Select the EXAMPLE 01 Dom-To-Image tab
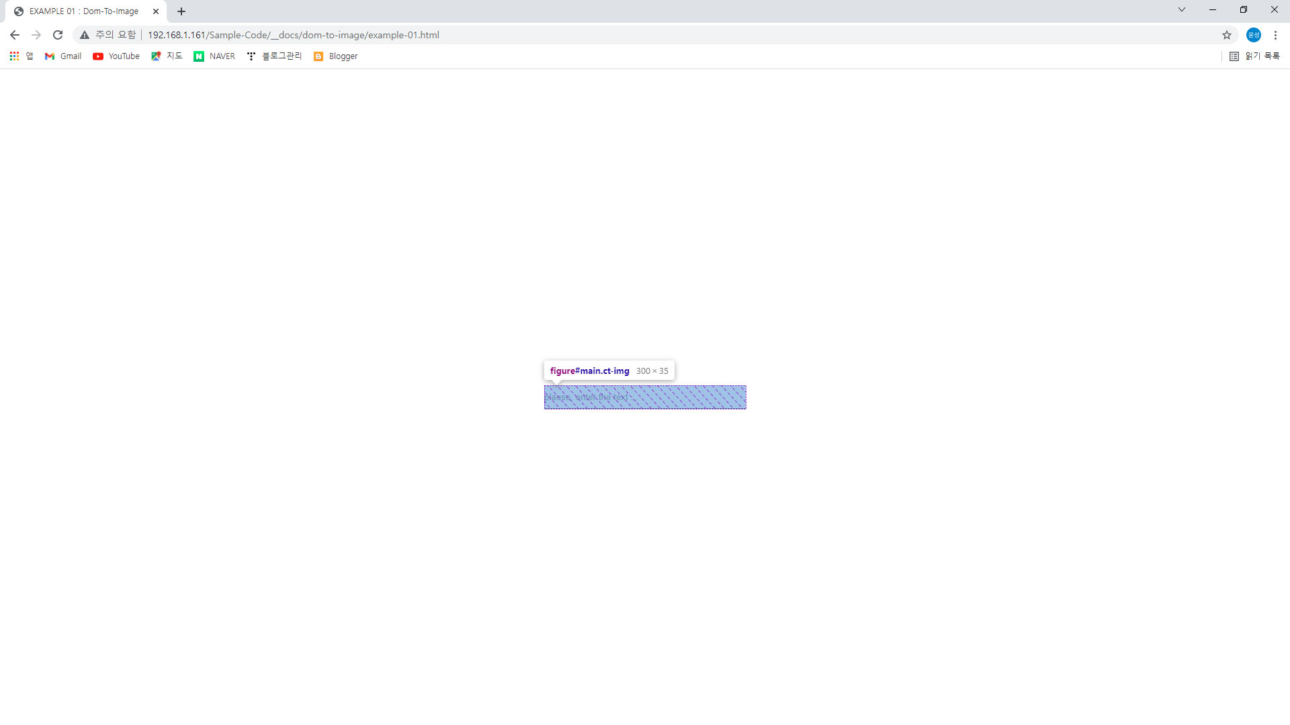 click(83, 11)
